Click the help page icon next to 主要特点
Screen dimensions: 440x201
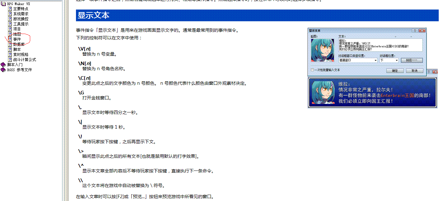tap(10, 9)
